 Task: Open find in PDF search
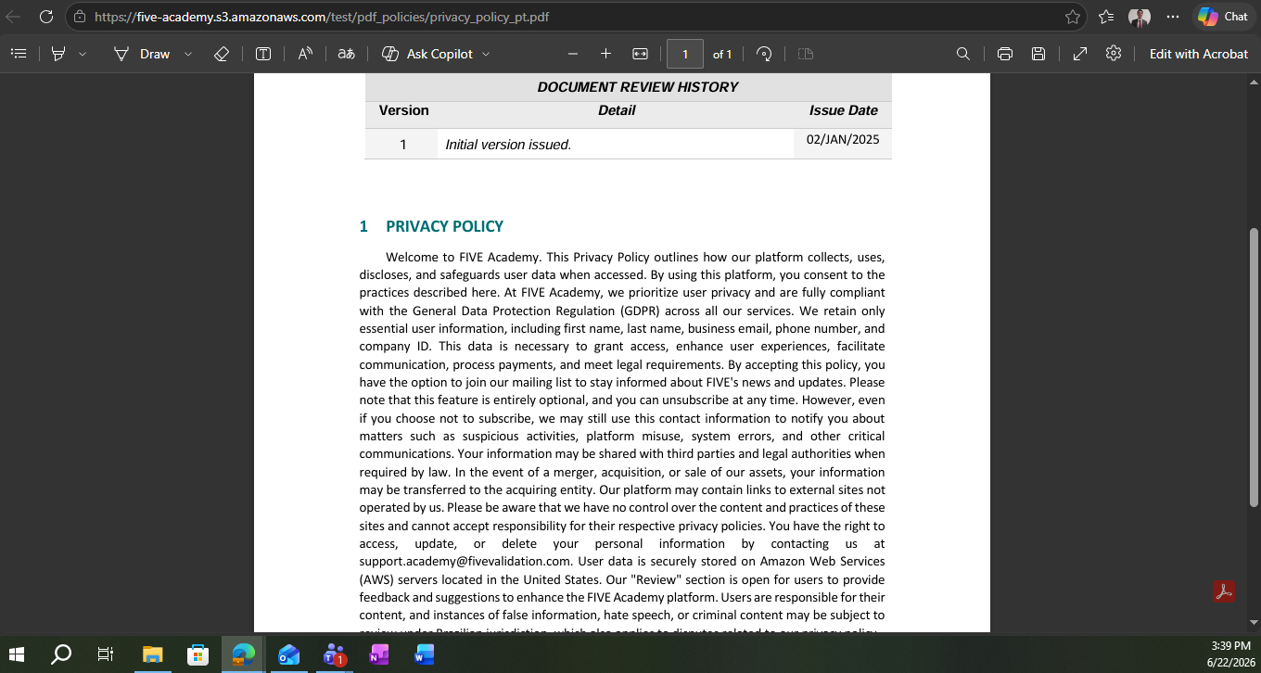coord(963,54)
